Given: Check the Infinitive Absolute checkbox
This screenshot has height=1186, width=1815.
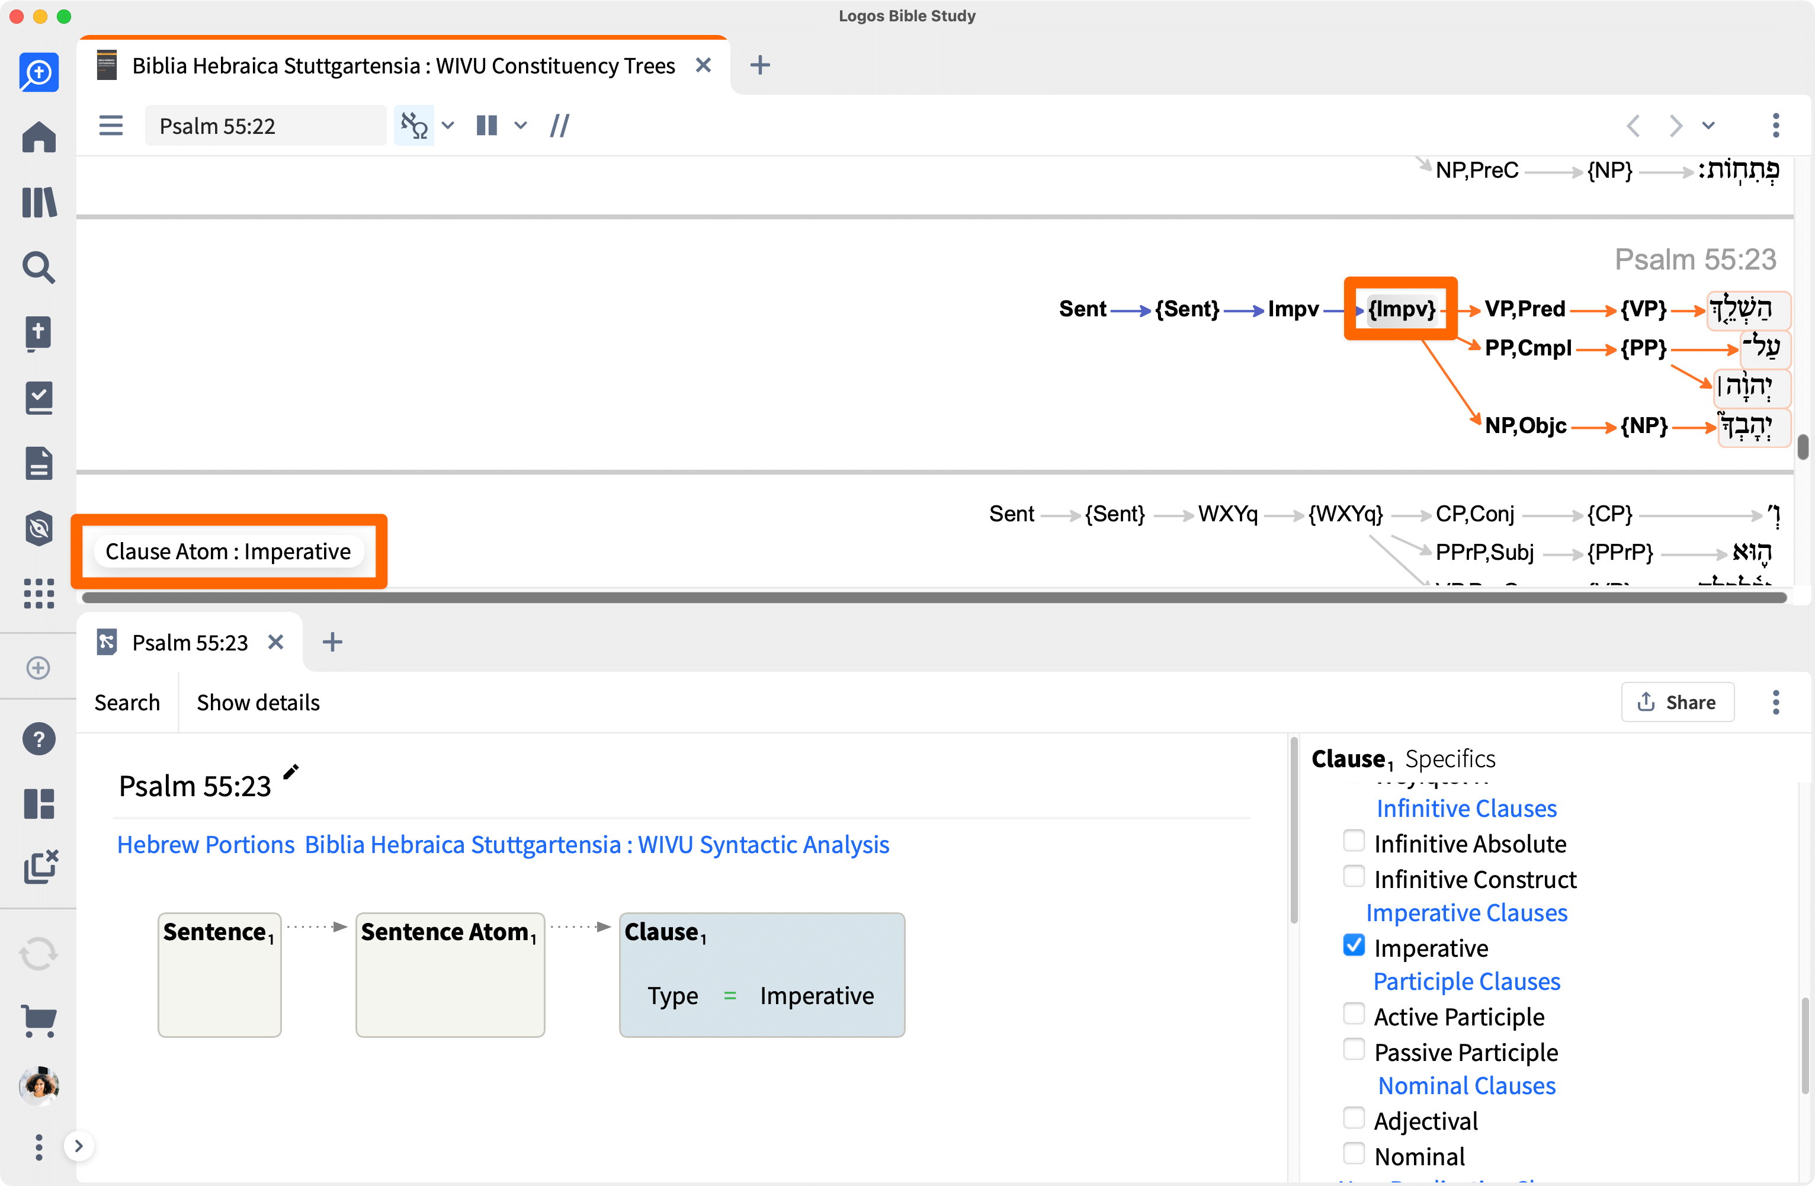Looking at the screenshot, I should 1354,841.
